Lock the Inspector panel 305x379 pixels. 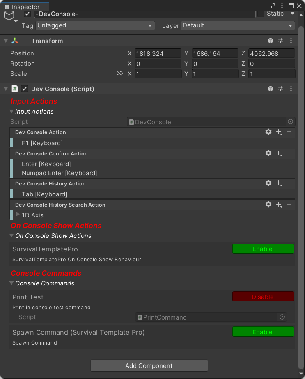point(273,6)
